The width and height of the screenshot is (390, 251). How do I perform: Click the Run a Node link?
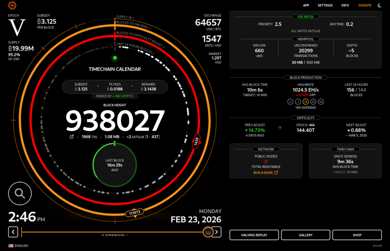(x=265, y=173)
